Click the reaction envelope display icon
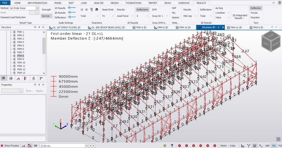This screenshot has width=282, height=148. [x=97, y=9]
